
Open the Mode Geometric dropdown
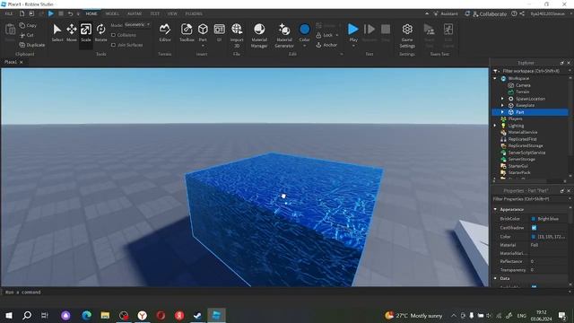(137, 25)
